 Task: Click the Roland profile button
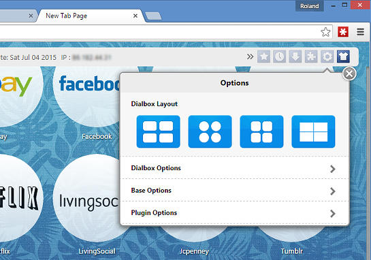(x=309, y=6)
